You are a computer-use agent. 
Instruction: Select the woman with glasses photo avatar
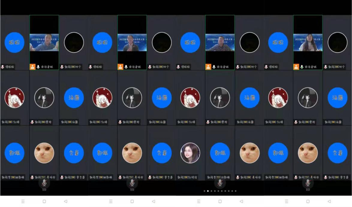coord(190,153)
